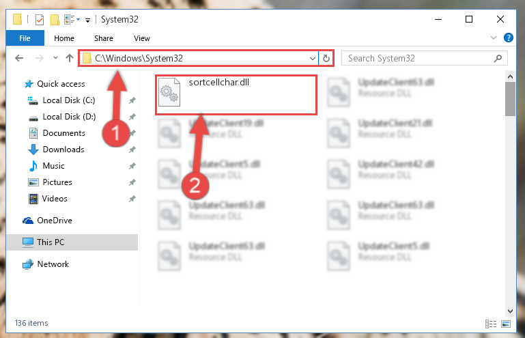
Task: Click the search magnifier icon
Action: click(498, 58)
